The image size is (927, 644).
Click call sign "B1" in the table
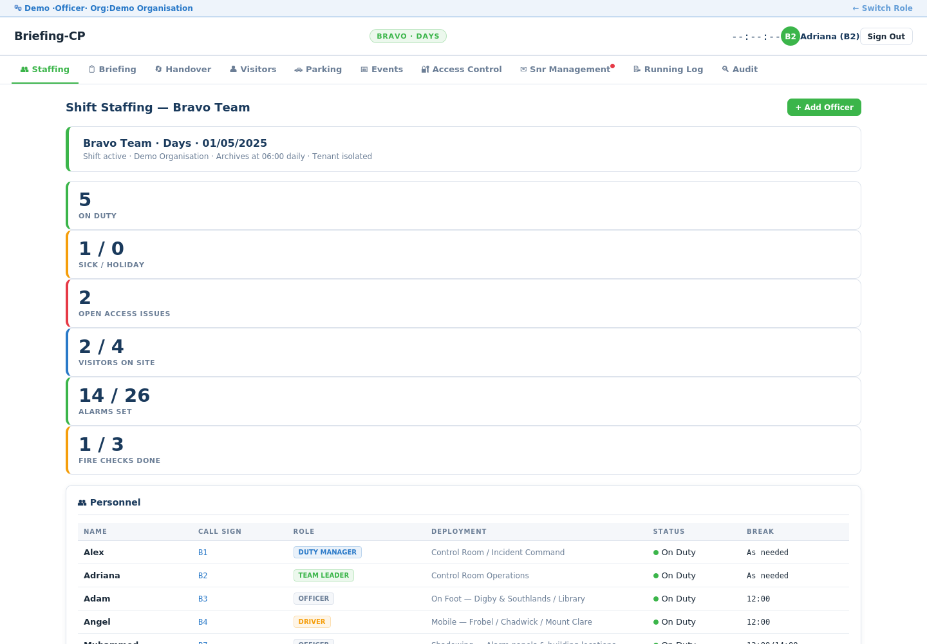click(x=203, y=553)
